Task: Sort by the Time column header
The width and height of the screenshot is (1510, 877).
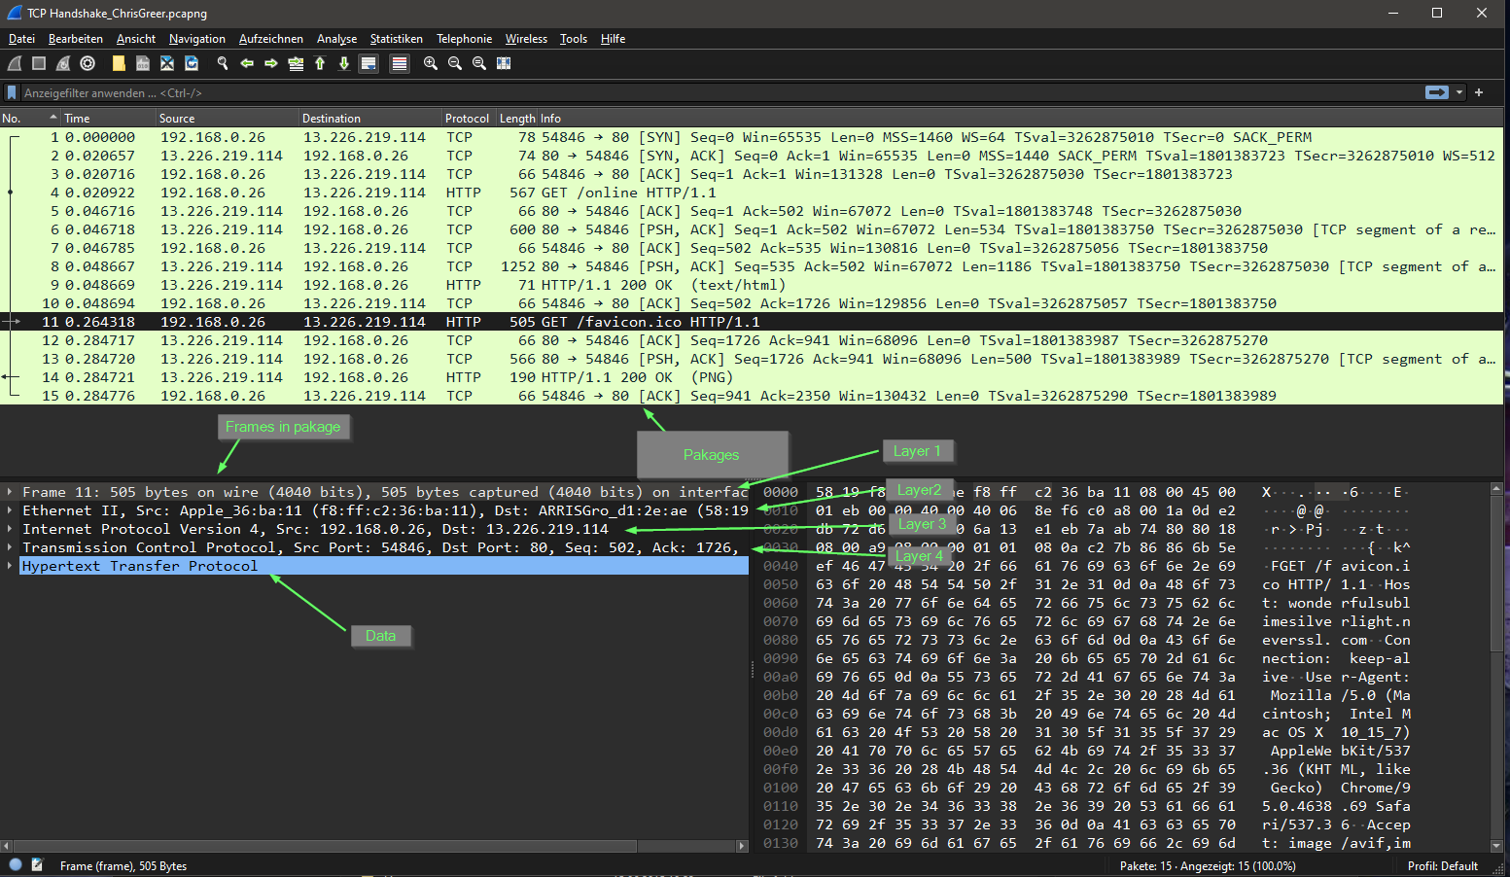Action: point(108,118)
